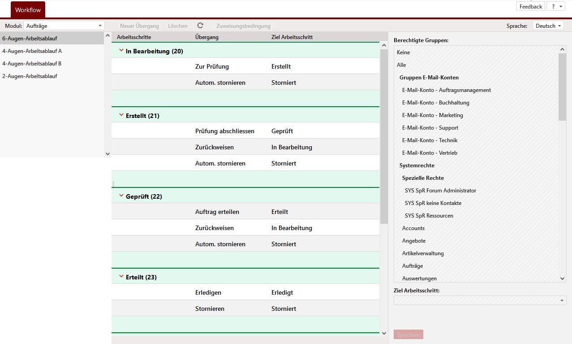Select the Zur Prüfung transition row
The image size is (572, 344).
[x=212, y=66]
